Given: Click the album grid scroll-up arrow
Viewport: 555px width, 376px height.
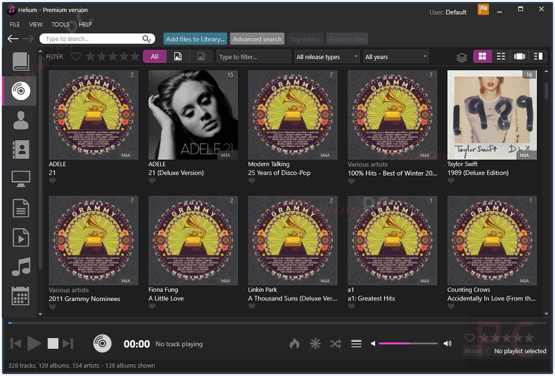Looking at the screenshot, I should coord(546,71).
